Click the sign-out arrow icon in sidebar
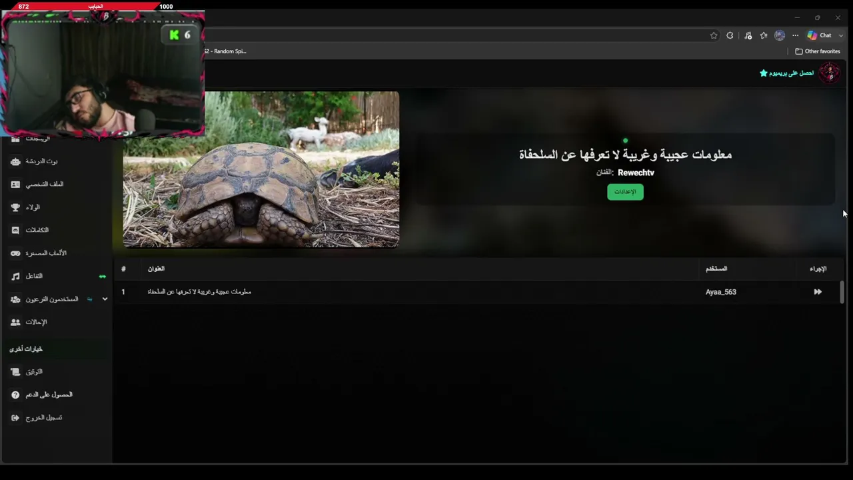 [15, 418]
